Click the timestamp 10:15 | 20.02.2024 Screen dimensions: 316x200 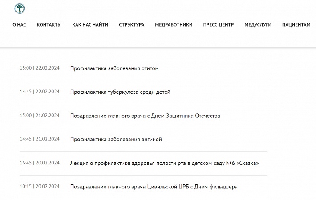point(40,186)
